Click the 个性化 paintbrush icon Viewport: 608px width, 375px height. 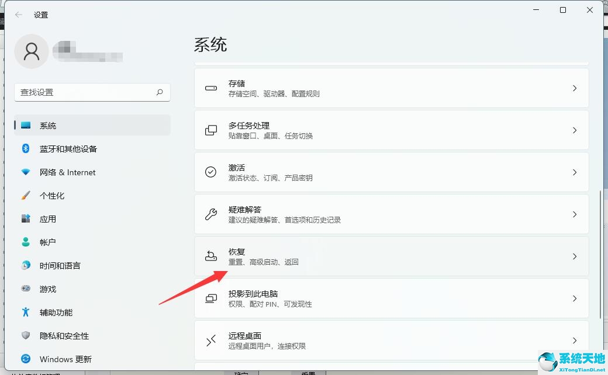pos(25,196)
